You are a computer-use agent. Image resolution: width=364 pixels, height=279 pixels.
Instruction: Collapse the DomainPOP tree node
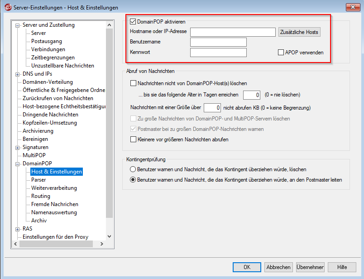tap(18, 164)
